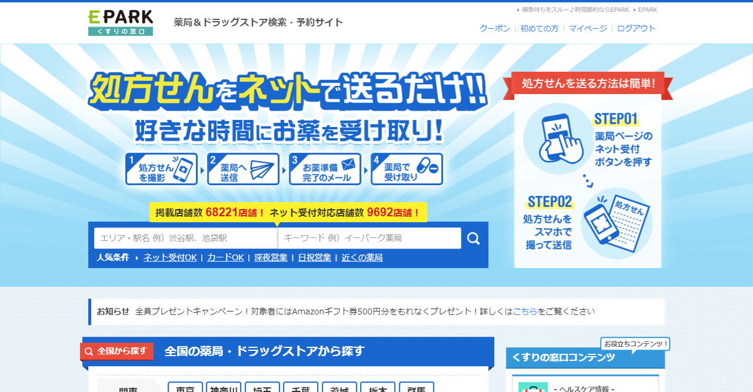Viewport: 753px width, 392px height.
Task: Click the STEP02 prescription photo illustration
Action: pyautogui.click(x=617, y=225)
